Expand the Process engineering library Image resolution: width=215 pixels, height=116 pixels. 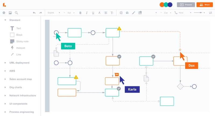(x=5, y=112)
